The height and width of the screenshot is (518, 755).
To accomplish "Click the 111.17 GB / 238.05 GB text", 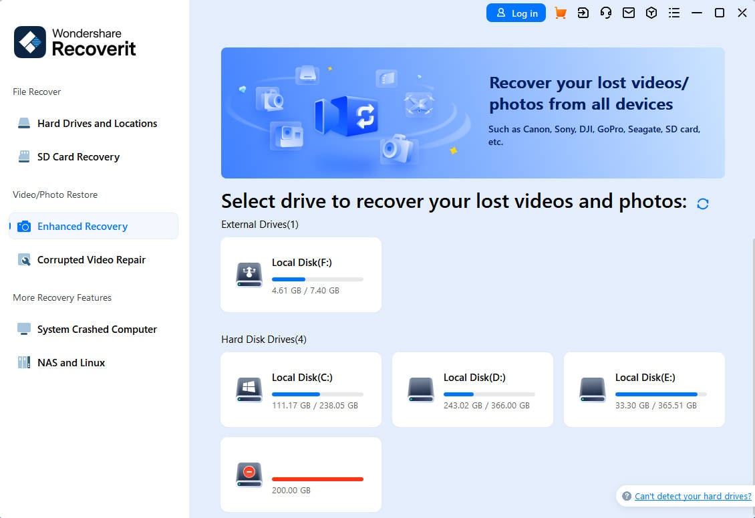I will pyautogui.click(x=315, y=405).
